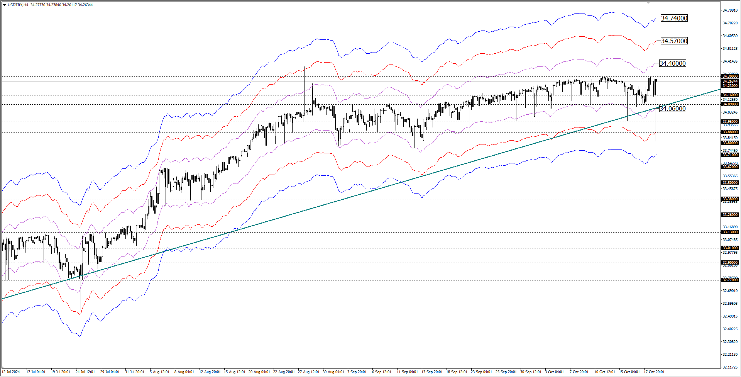Click the 24 Jul 12:01 time label
The width and height of the screenshot is (741, 377).
coord(85,372)
